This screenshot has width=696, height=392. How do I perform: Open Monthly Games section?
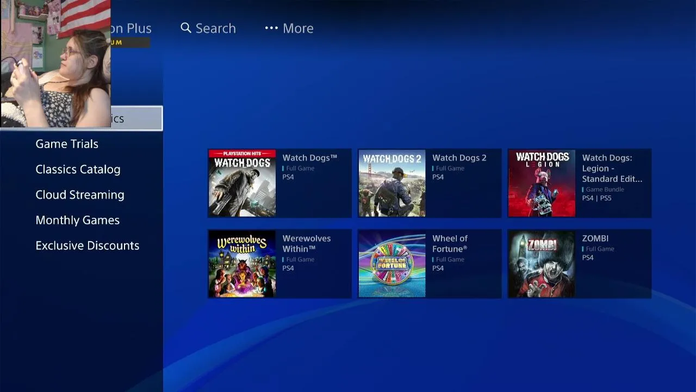coord(78,220)
